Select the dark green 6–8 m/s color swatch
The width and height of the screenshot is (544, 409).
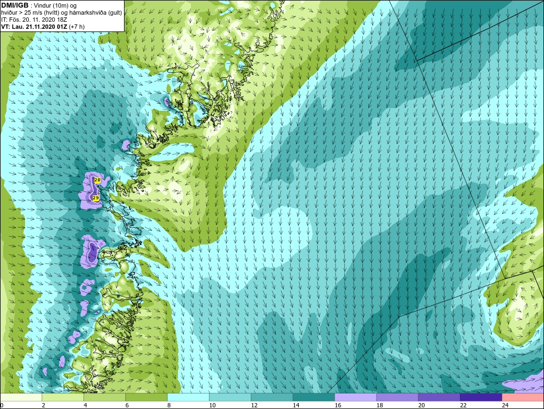pyautogui.click(x=146, y=397)
